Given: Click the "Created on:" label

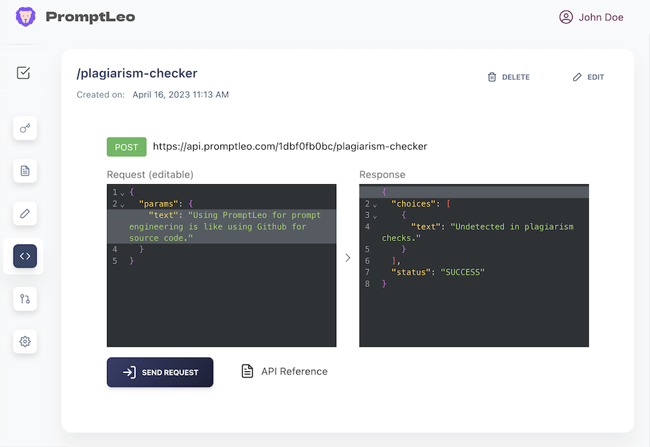Looking at the screenshot, I should [101, 94].
